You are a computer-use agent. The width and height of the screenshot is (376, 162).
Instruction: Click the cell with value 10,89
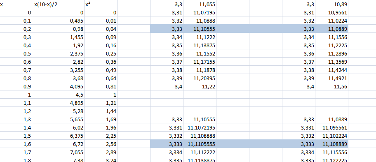(331, 4)
